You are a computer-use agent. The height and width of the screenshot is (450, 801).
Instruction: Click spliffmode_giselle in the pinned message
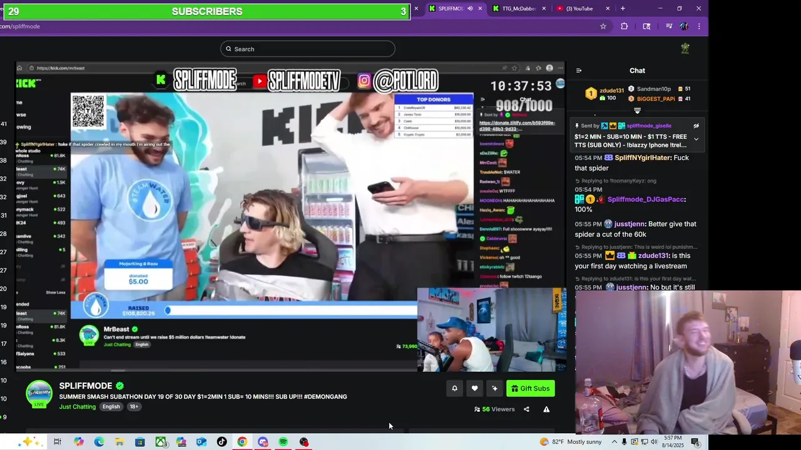click(x=649, y=126)
